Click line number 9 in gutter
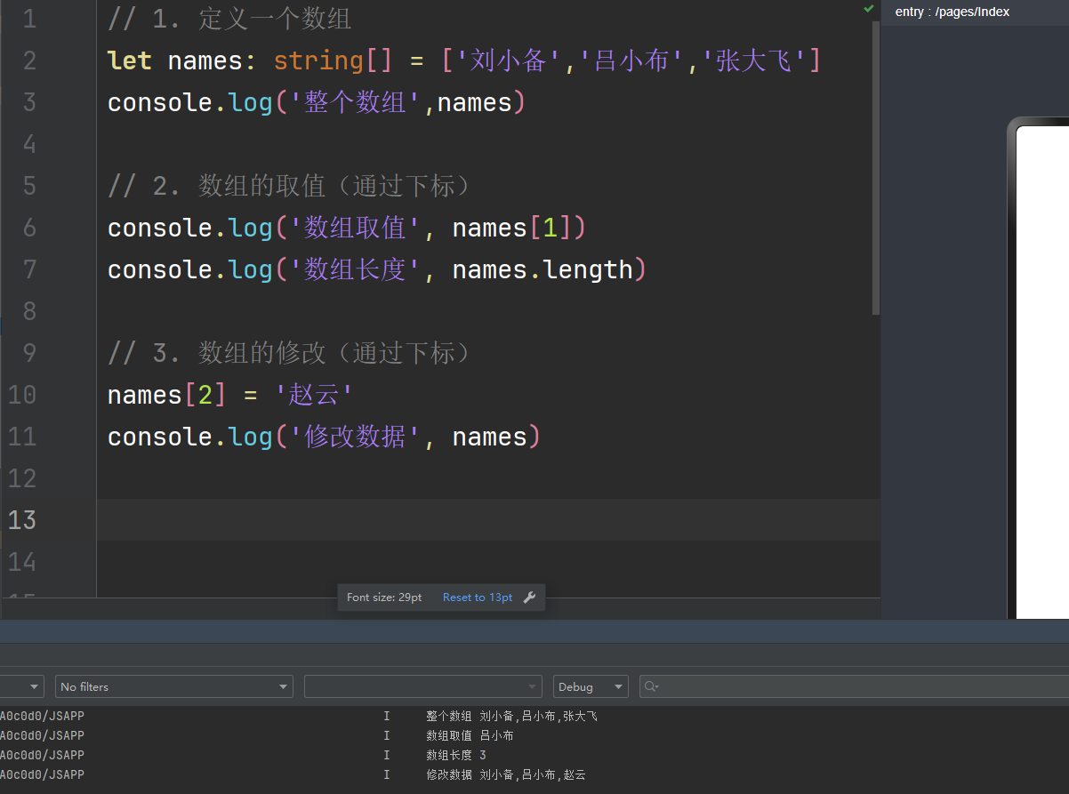The height and width of the screenshot is (794, 1069). (29, 353)
